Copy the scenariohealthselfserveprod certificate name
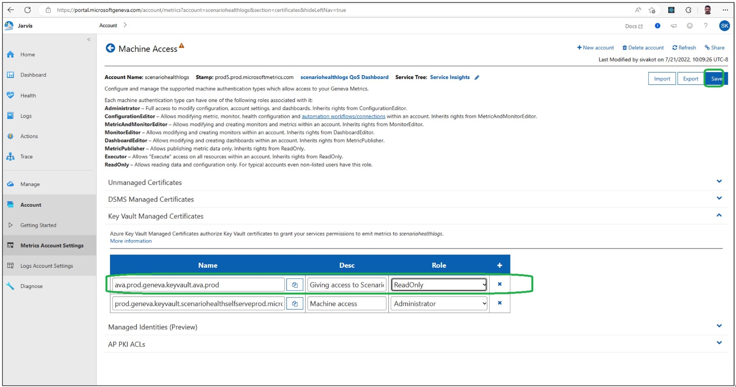The image size is (736, 387). (x=295, y=303)
